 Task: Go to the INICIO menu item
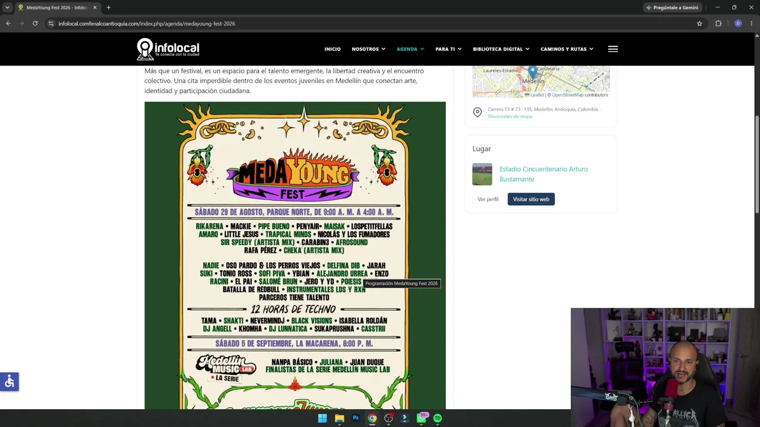click(332, 49)
